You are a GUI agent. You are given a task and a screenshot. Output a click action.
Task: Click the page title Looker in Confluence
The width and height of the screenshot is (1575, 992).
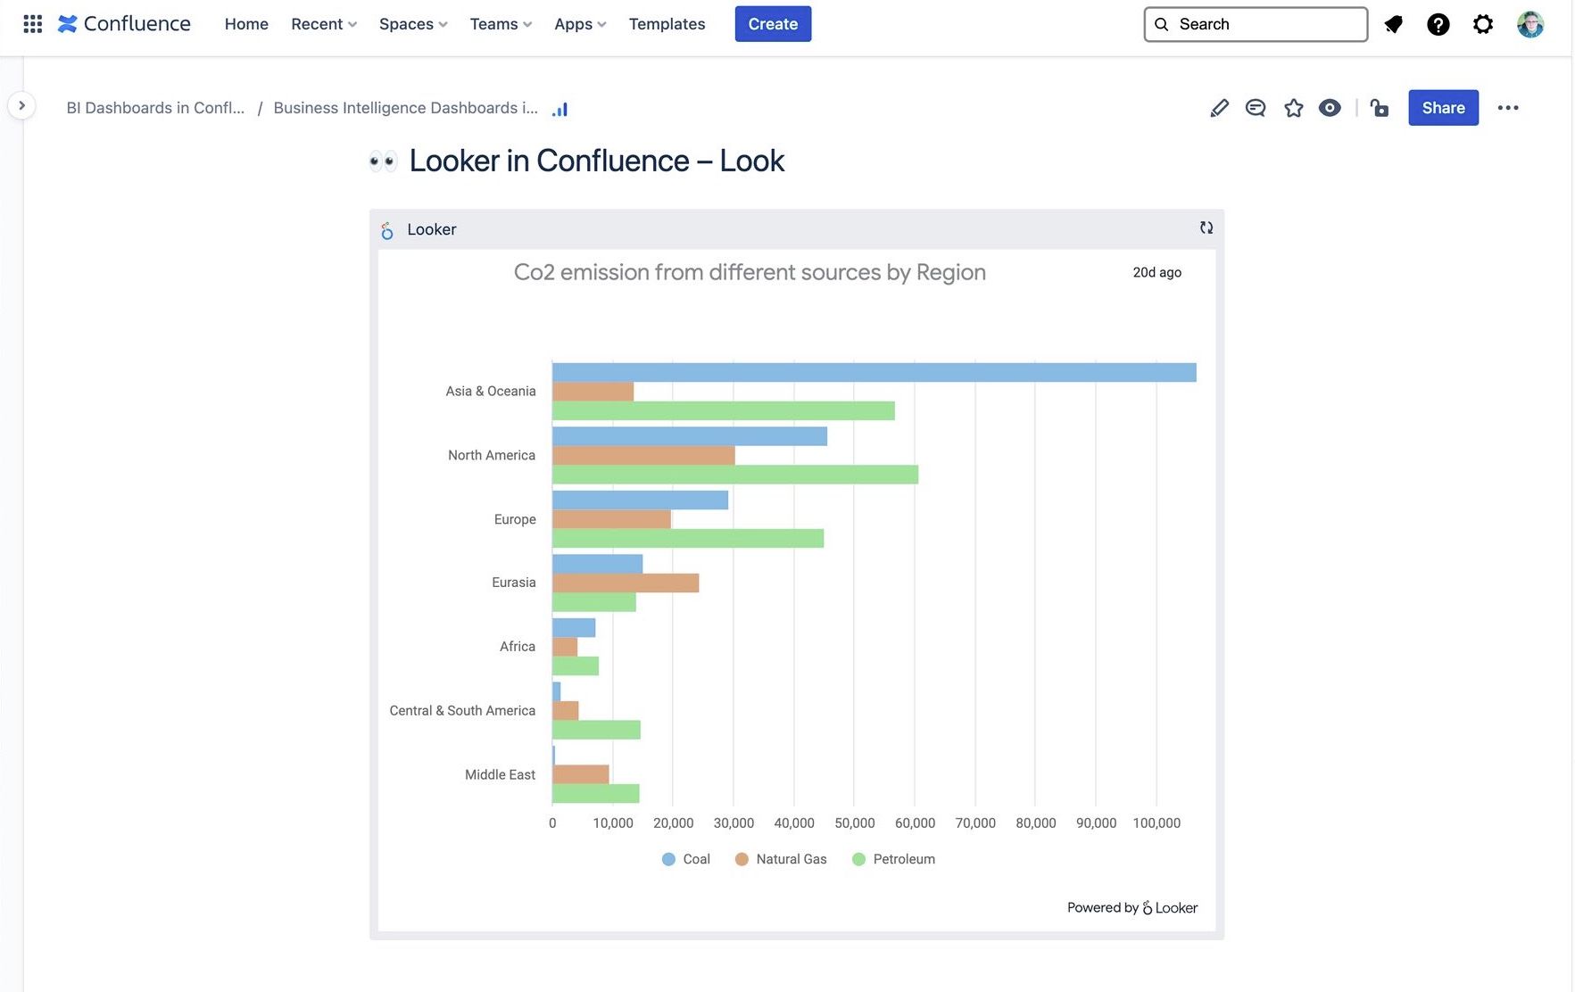[x=597, y=161]
